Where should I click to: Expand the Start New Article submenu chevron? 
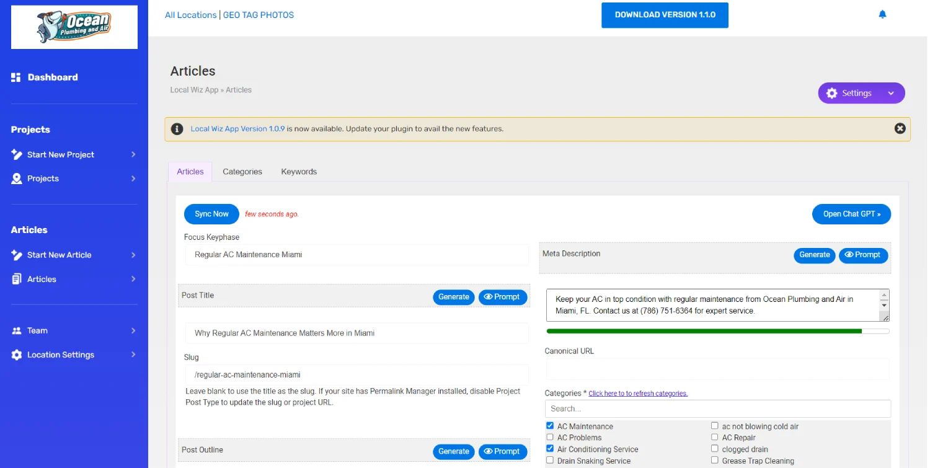pos(133,255)
